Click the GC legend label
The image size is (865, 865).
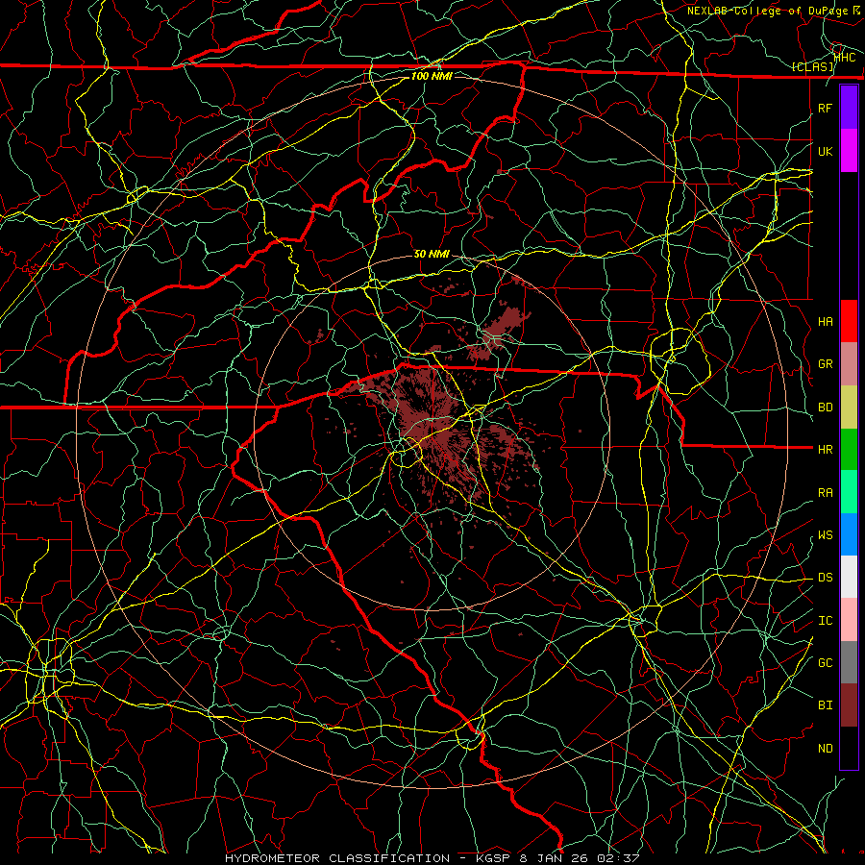point(825,663)
